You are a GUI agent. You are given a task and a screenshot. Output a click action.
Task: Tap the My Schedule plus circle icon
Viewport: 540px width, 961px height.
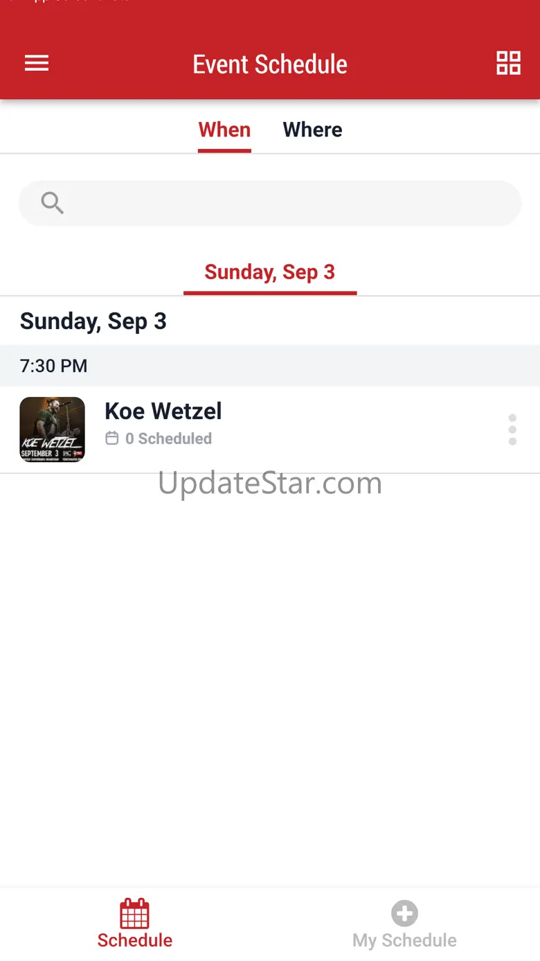[404, 912]
